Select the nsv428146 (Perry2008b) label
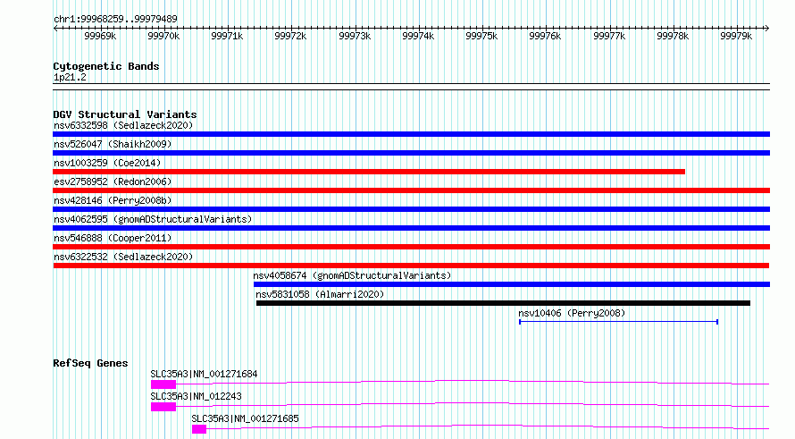The image size is (795, 439). tap(113, 200)
